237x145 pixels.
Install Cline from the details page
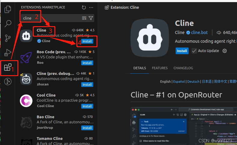click(182, 51)
